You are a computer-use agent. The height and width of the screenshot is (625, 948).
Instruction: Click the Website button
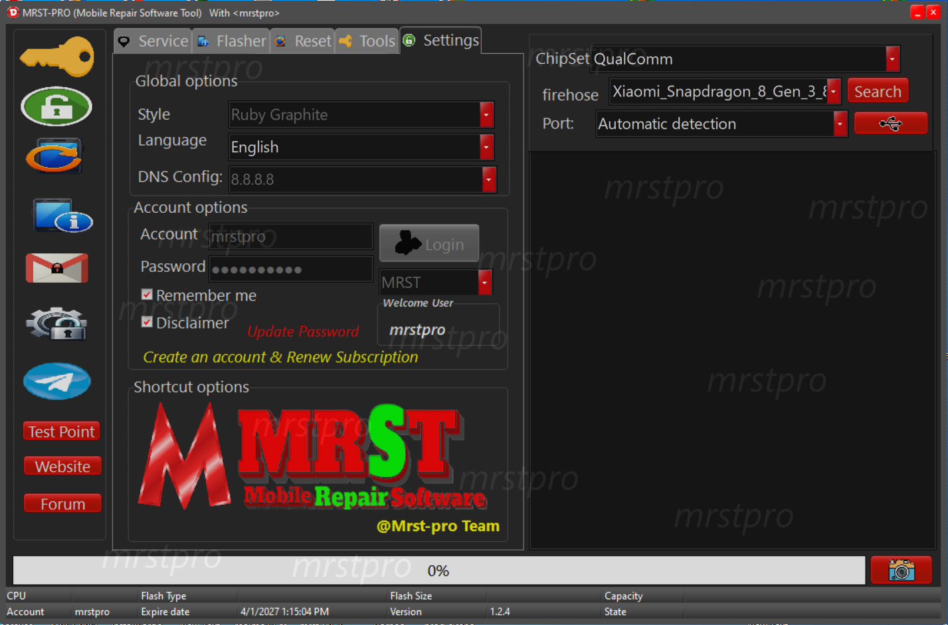tap(62, 466)
